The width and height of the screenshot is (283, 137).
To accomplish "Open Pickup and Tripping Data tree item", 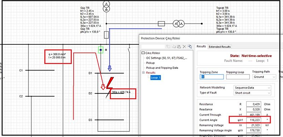I will (x=162, y=68).
